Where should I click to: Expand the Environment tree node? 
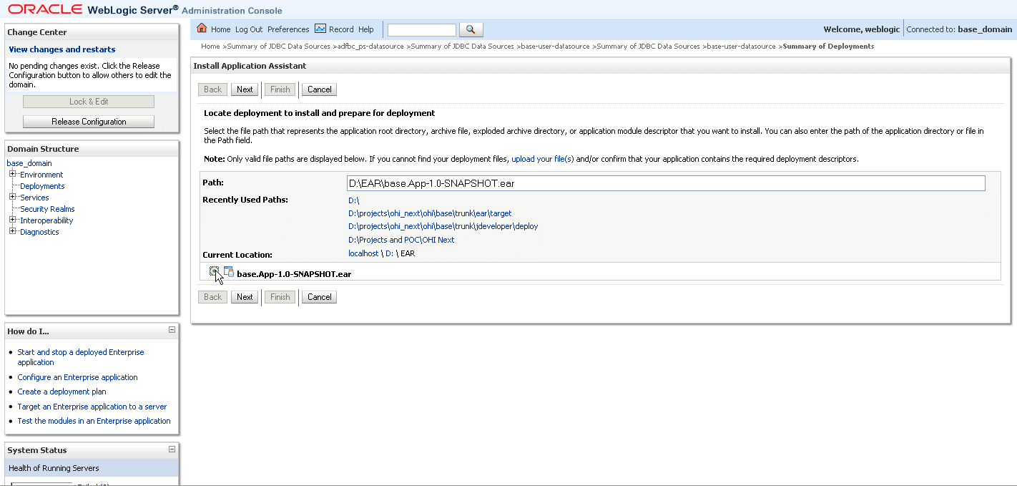point(12,174)
